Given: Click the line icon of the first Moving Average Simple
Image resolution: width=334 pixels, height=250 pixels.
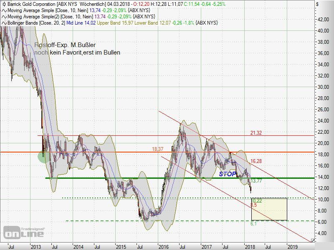Looking at the screenshot, I should 4,10.
